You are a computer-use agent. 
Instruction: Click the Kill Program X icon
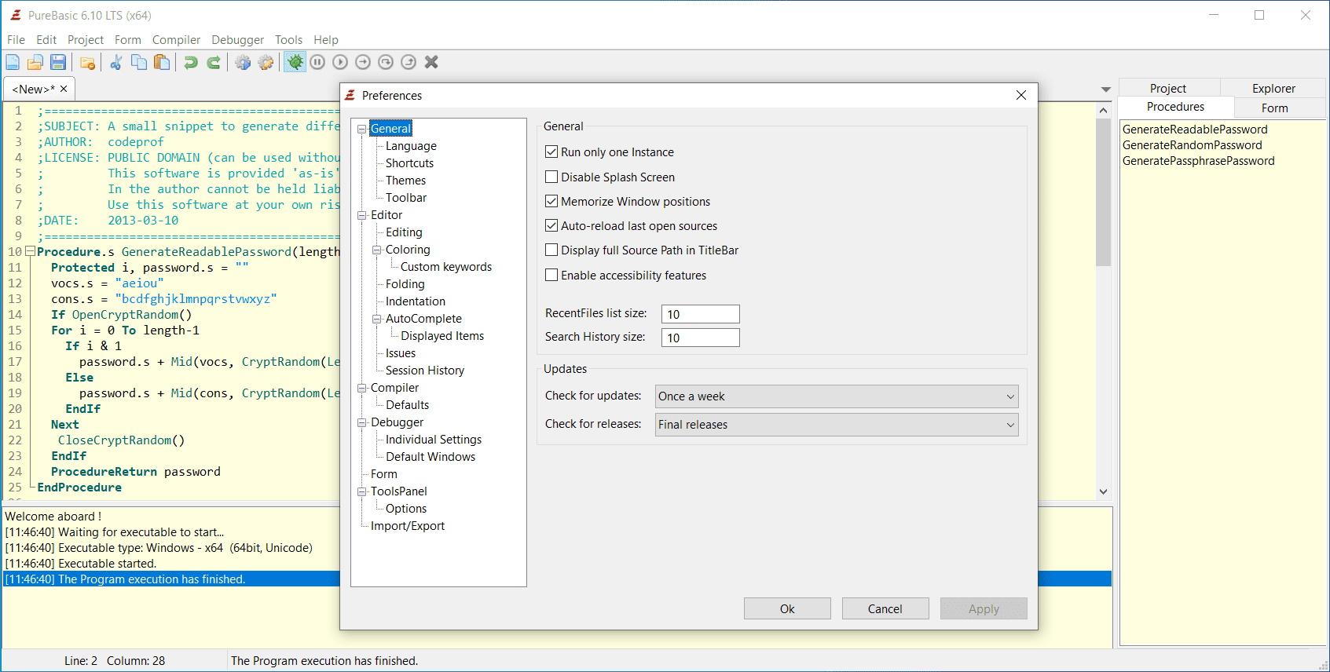[431, 63]
